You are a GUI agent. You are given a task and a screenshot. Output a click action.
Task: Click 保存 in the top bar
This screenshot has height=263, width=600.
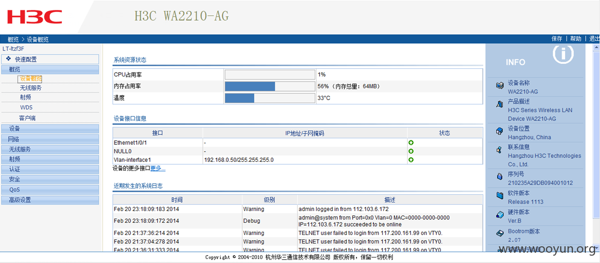pyautogui.click(x=557, y=39)
